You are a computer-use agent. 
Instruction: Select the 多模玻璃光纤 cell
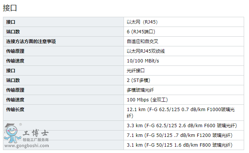click(x=140, y=90)
